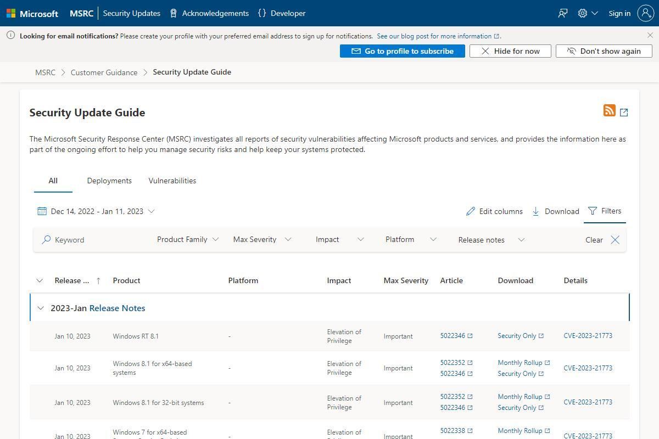This screenshot has width=659, height=439.
Task: Sort by Product column header
Action: [126, 280]
